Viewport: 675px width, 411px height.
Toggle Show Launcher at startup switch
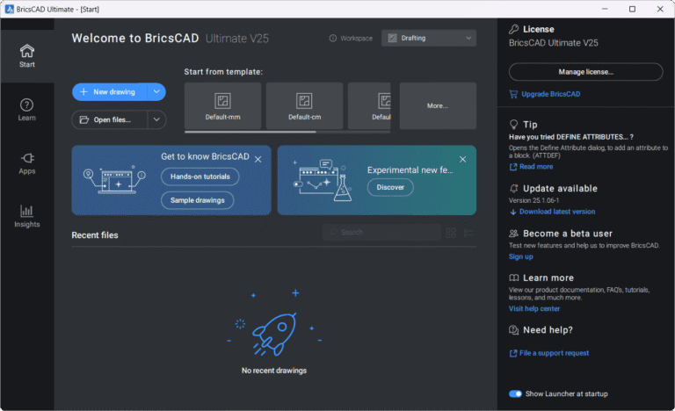[515, 393]
